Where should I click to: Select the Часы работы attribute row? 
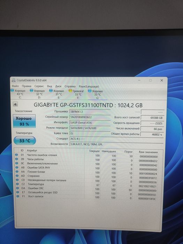point(86,160)
